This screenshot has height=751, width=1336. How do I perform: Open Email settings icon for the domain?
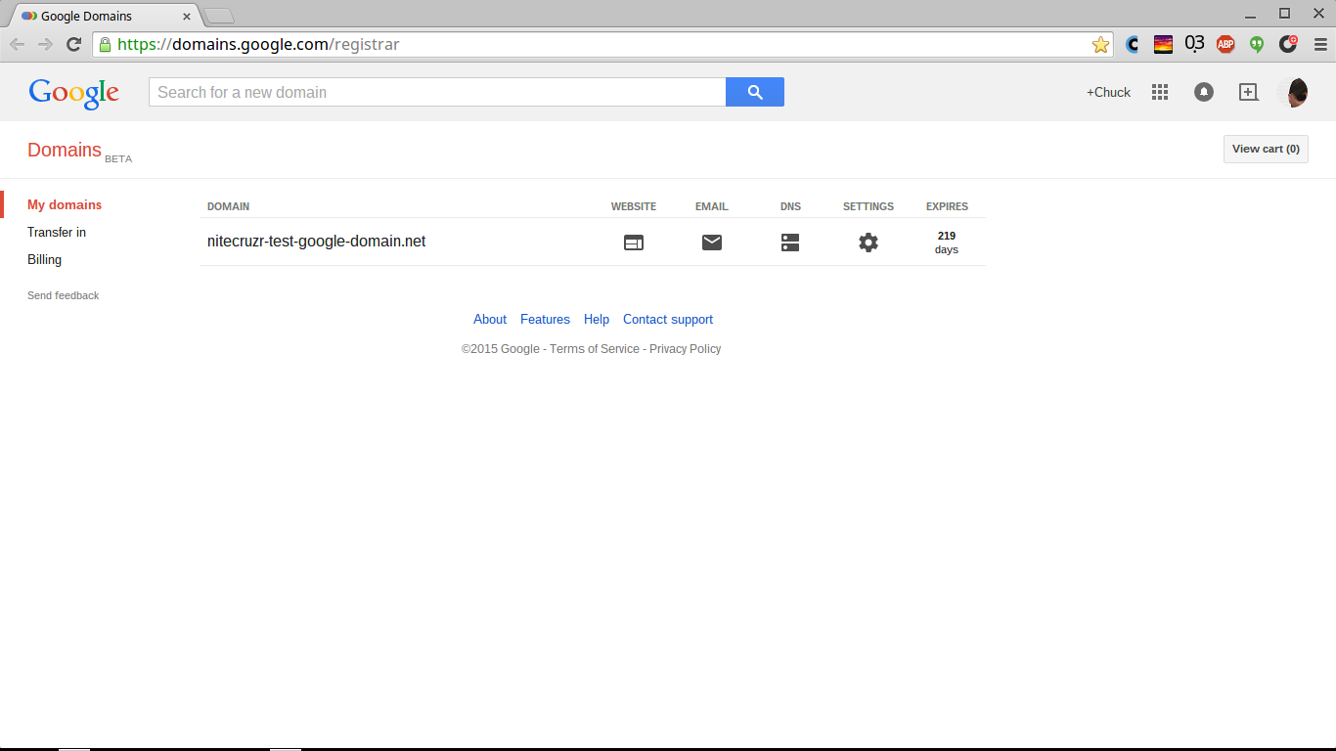[712, 243]
